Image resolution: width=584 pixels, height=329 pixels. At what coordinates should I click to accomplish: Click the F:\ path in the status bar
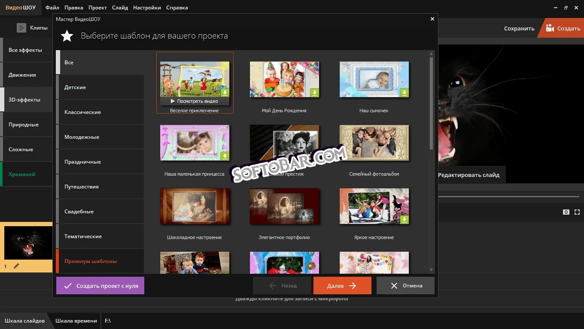point(108,321)
